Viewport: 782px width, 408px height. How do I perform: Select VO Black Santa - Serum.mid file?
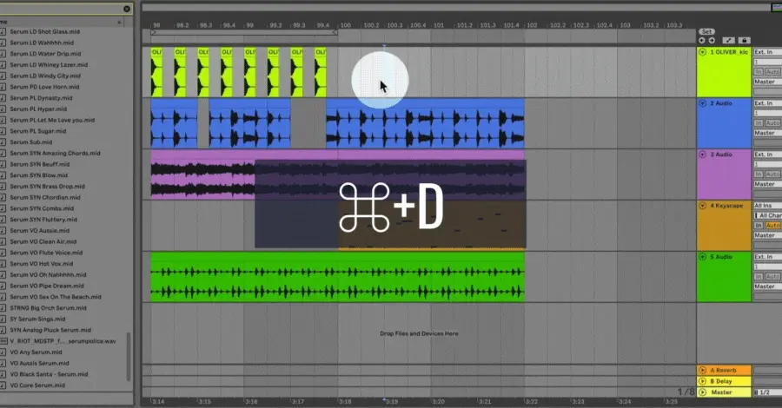coord(49,374)
